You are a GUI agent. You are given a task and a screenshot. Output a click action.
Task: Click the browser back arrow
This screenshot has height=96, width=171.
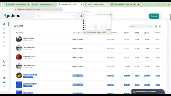[2, 9]
